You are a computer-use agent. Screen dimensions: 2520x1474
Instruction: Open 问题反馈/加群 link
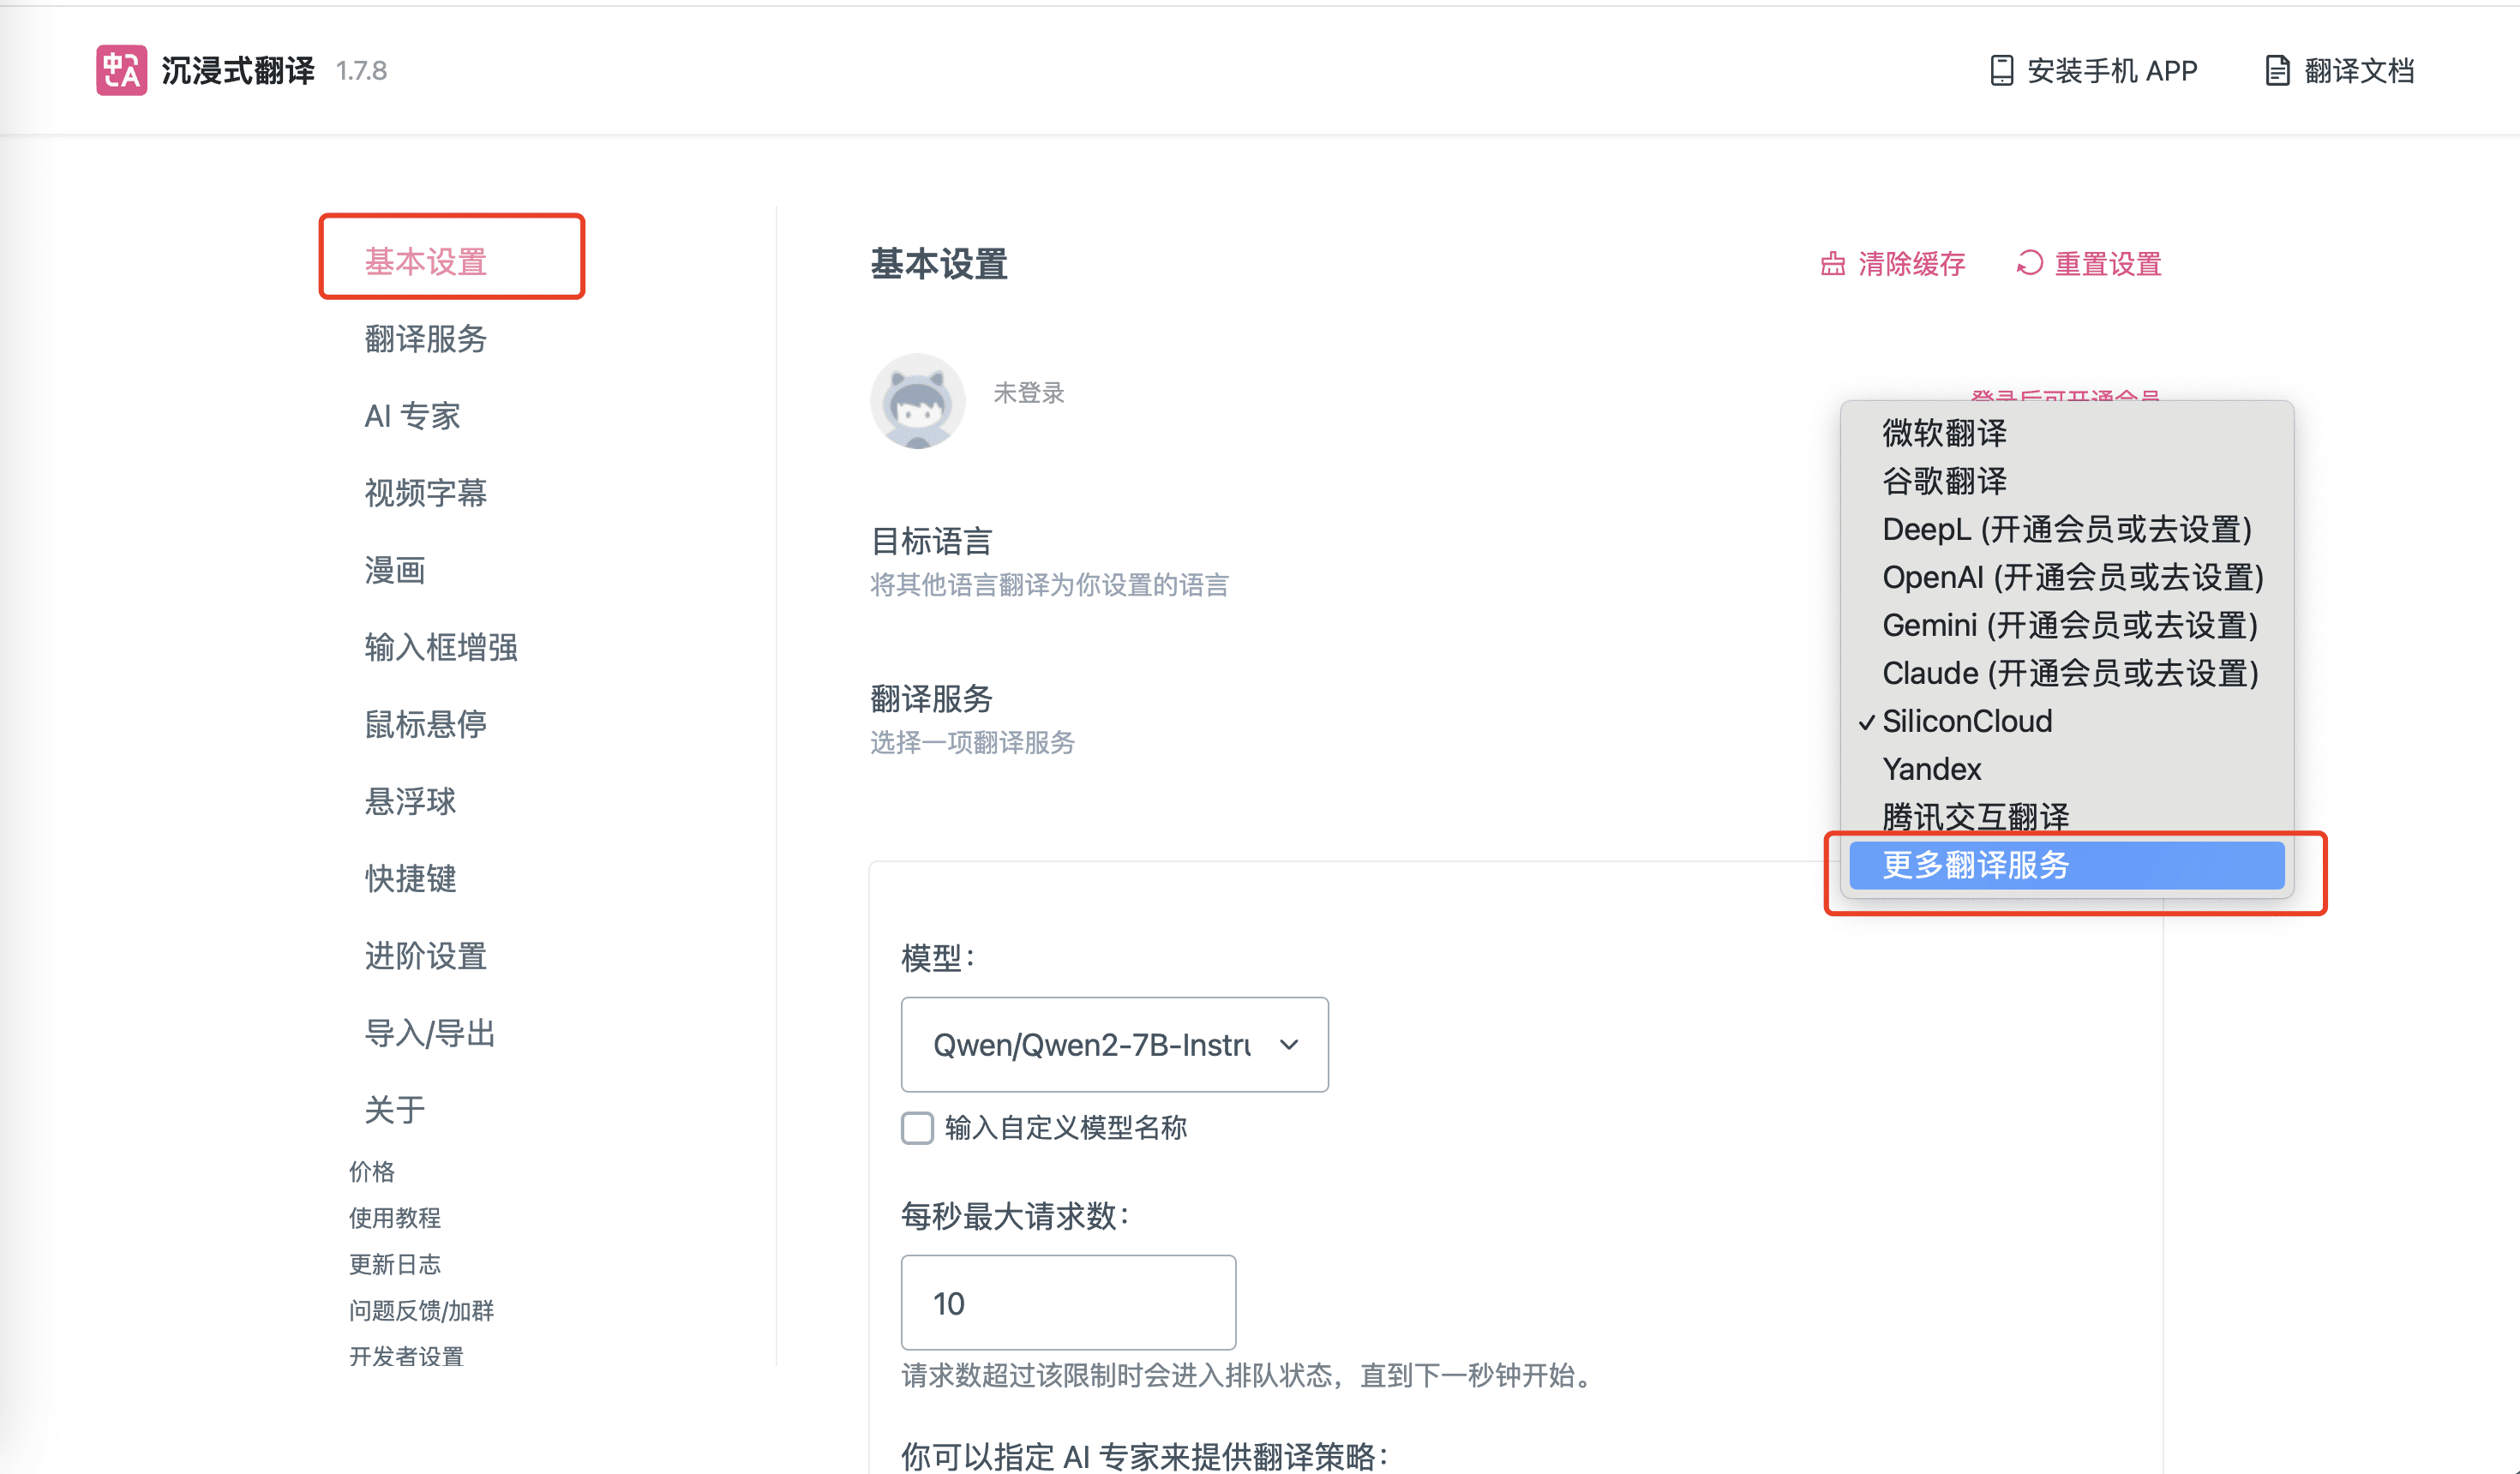(421, 1310)
